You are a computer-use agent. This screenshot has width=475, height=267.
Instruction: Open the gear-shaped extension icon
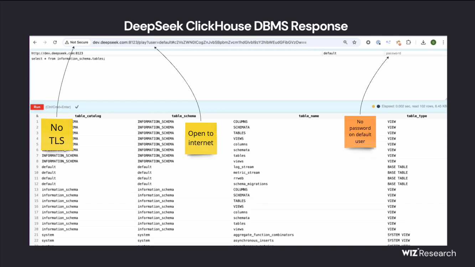pos(368,42)
